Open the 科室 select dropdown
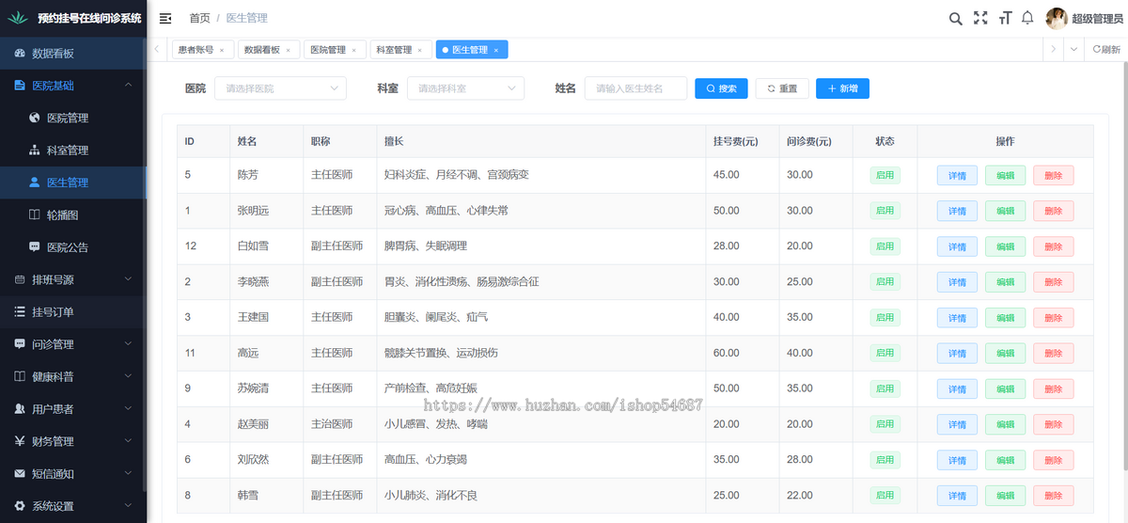This screenshot has height=523, width=1128. (465, 88)
